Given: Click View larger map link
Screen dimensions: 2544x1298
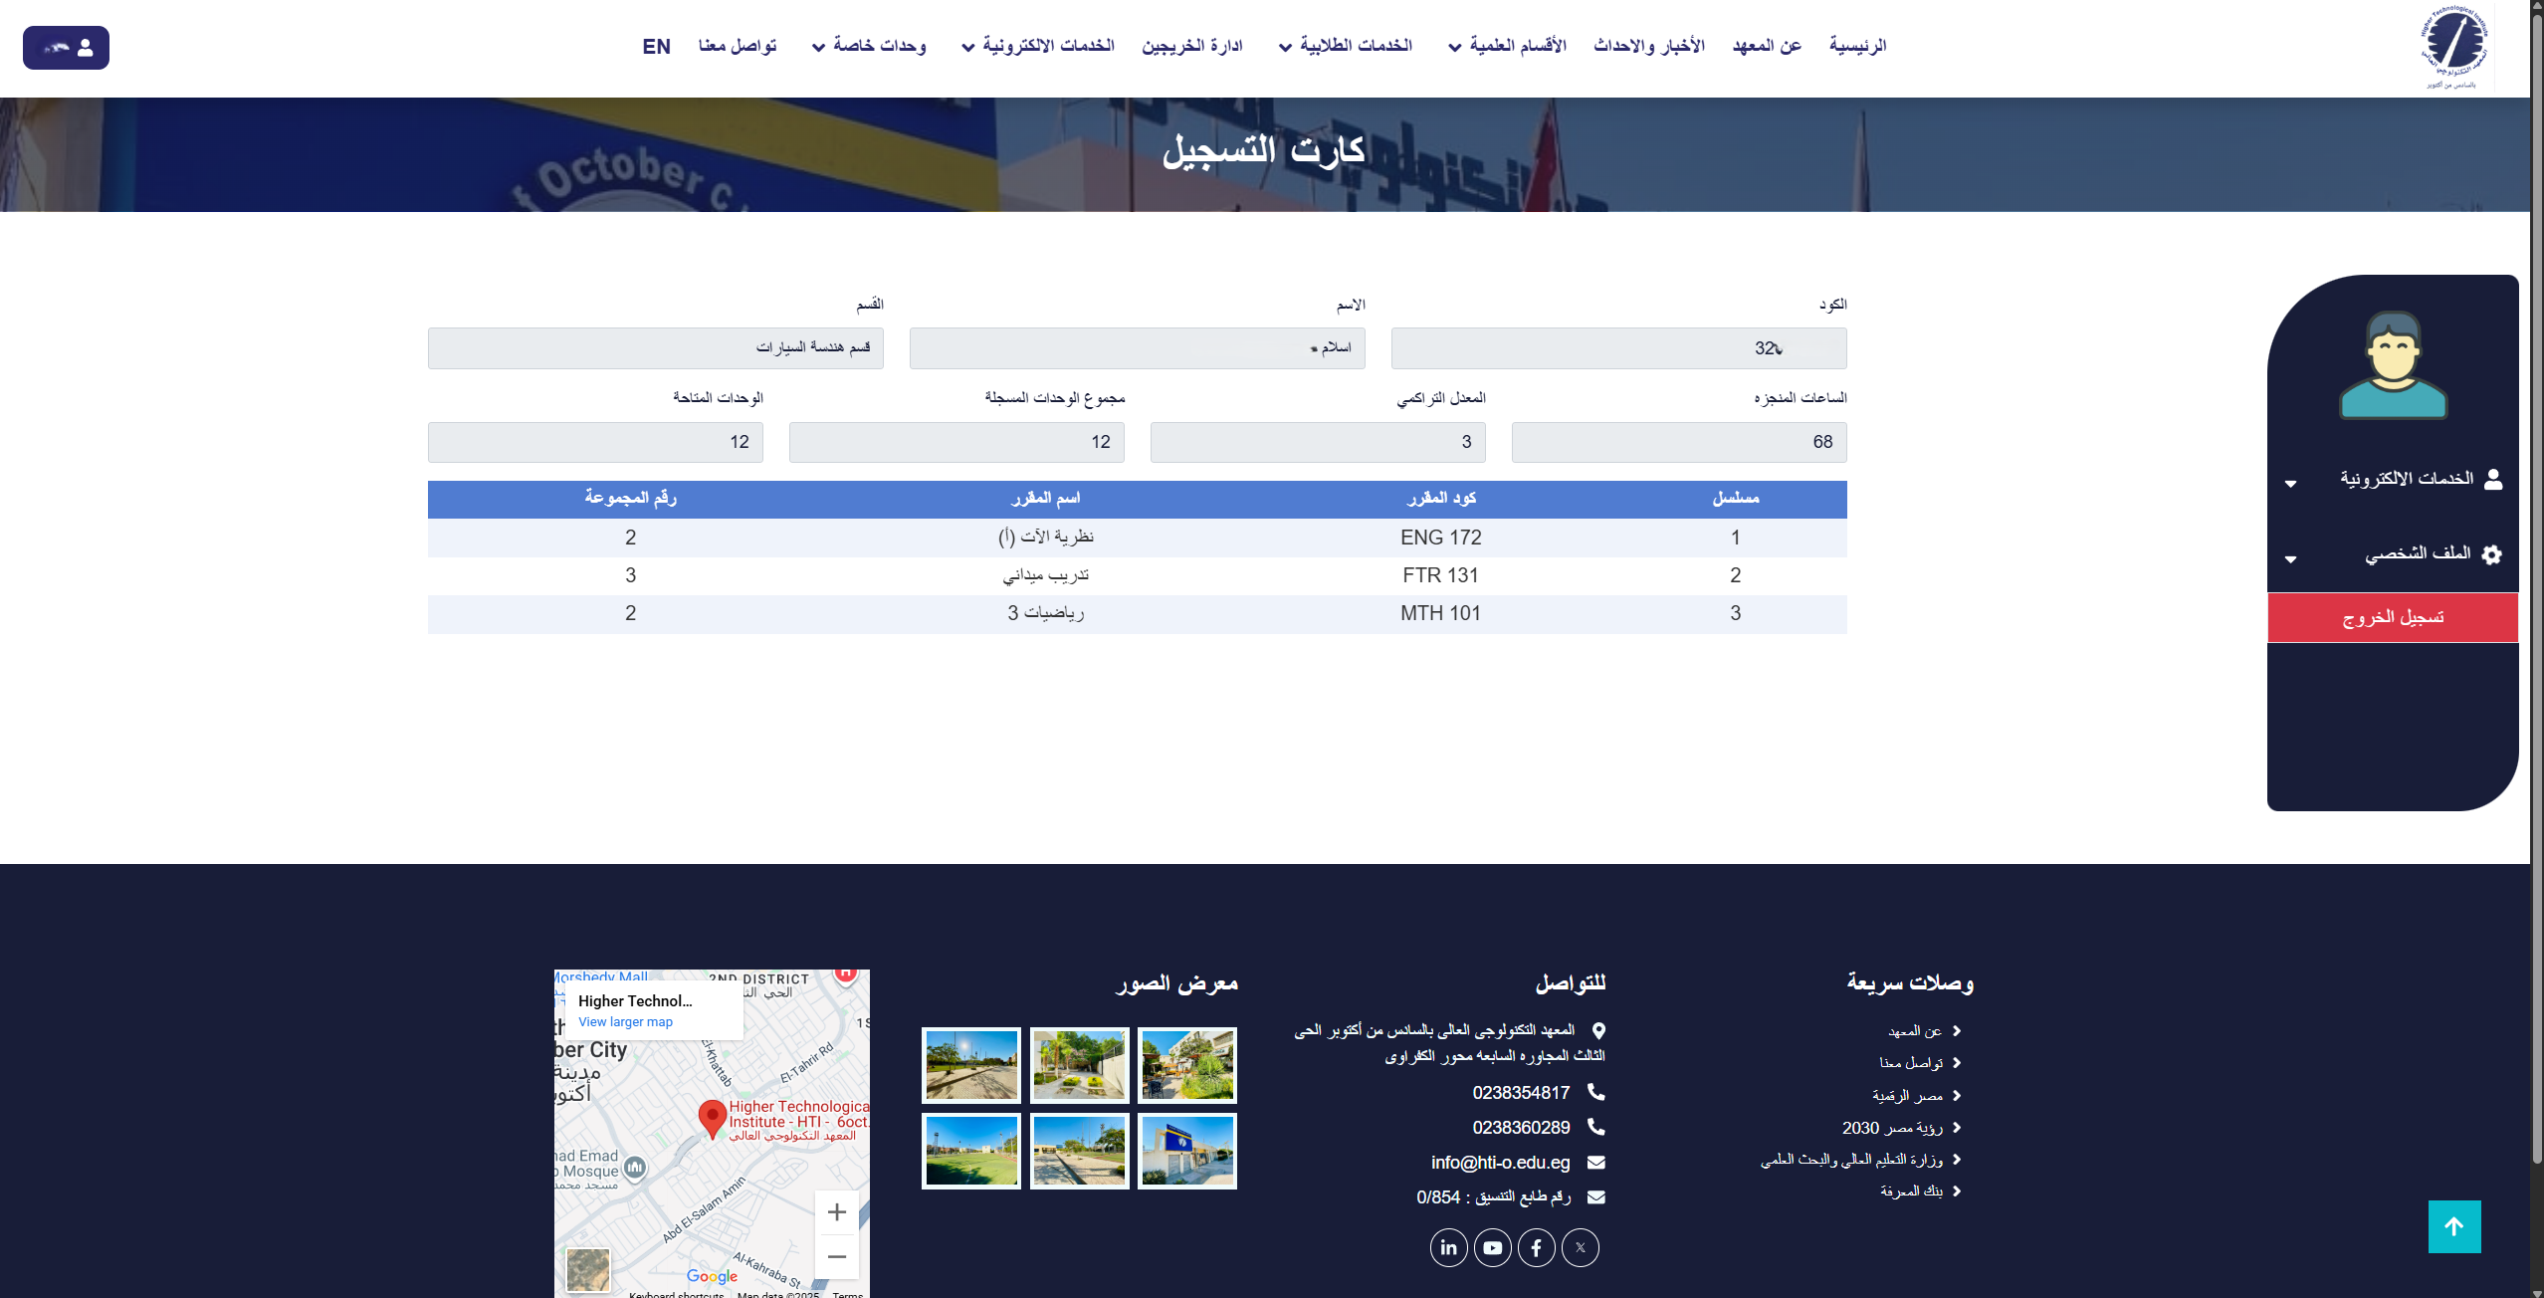Looking at the screenshot, I should click(x=625, y=1022).
